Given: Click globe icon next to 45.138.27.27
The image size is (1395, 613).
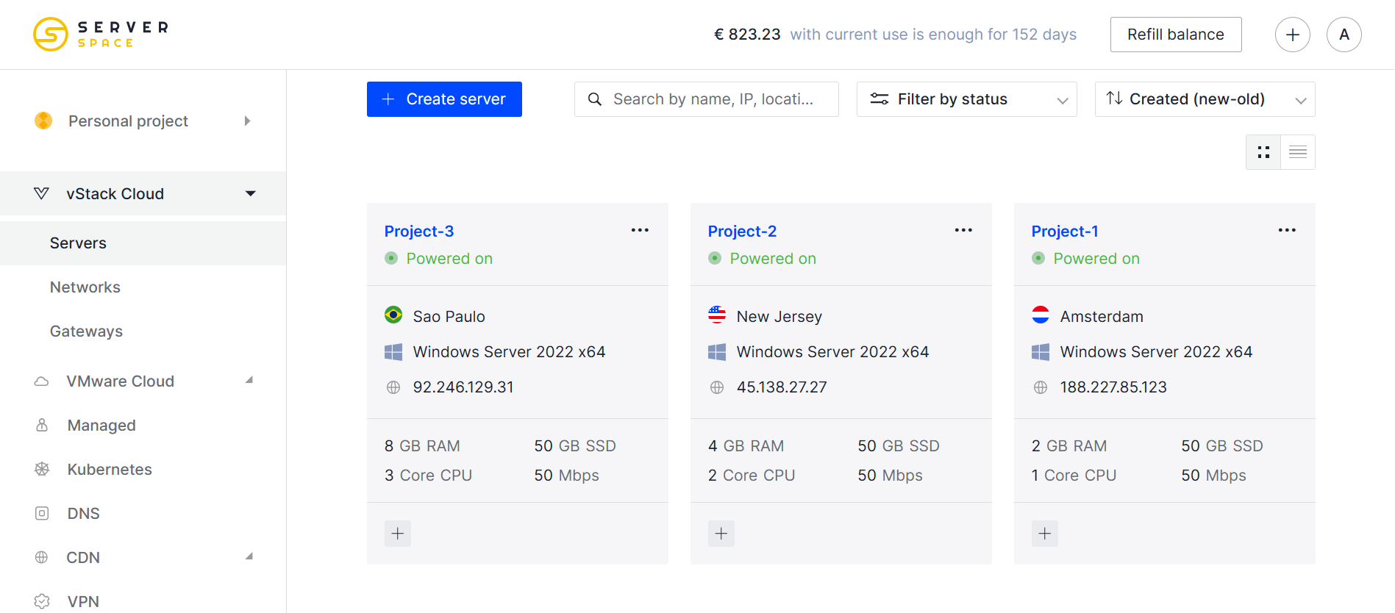Looking at the screenshot, I should [717, 387].
